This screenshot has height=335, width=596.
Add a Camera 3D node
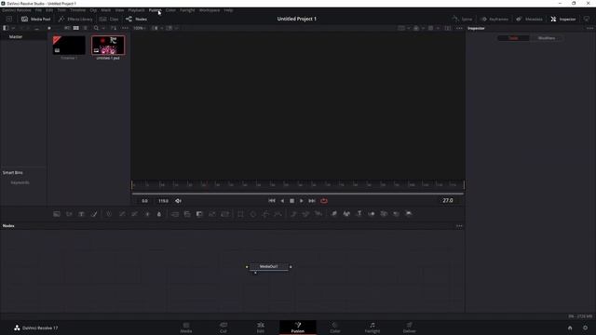click(384, 214)
